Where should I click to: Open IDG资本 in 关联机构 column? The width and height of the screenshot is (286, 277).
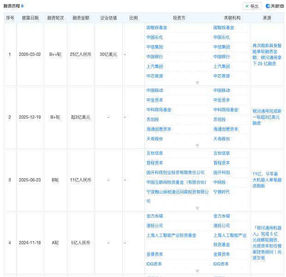click(221, 264)
